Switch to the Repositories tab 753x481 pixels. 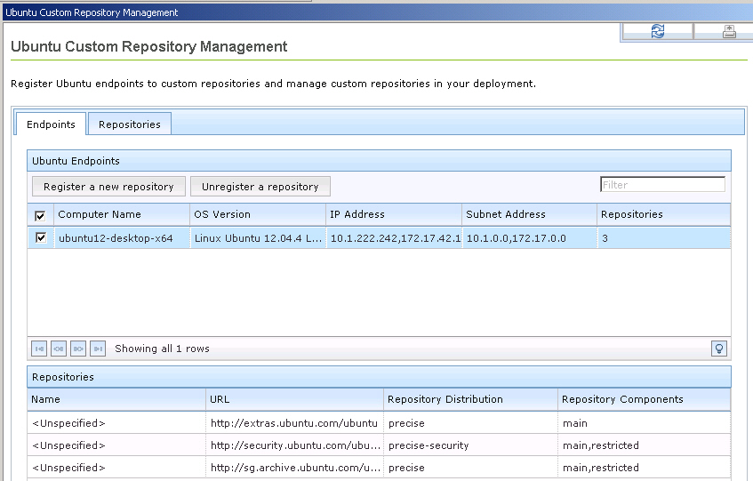click(130, 124)
